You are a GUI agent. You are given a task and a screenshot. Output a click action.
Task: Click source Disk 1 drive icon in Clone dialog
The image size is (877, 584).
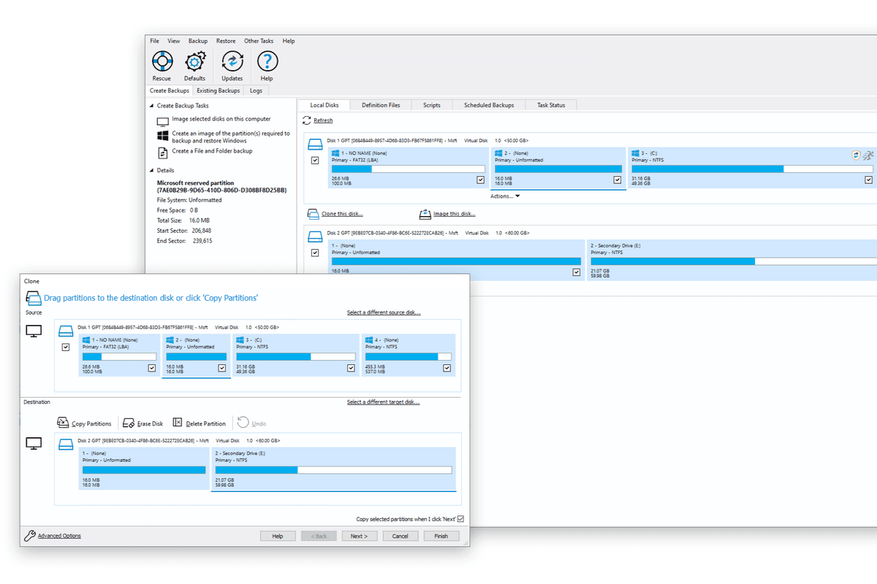67,329
